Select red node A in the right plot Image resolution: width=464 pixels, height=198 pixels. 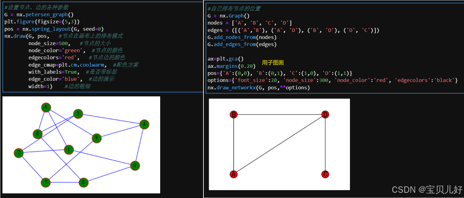pos(234,174)
